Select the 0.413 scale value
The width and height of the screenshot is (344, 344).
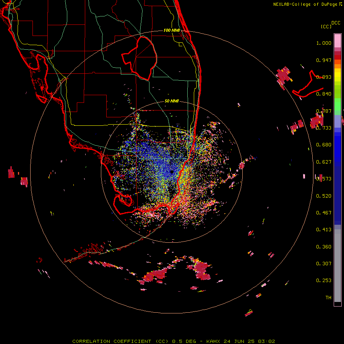pyautogui.click(x=324, y=230)
